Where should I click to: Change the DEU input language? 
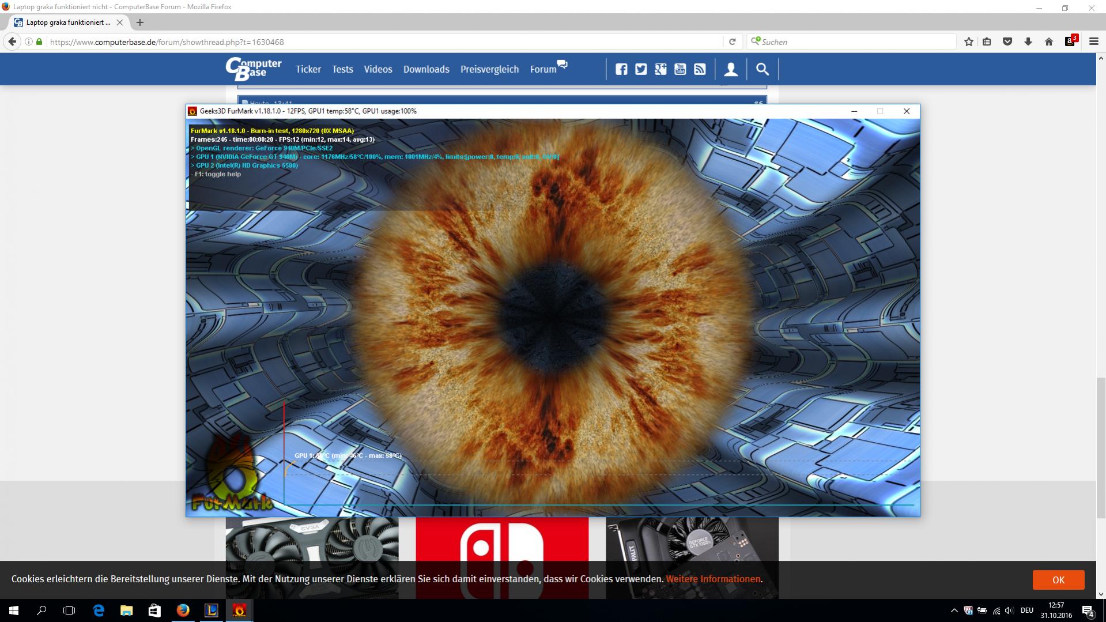[x=1027, y=610]
